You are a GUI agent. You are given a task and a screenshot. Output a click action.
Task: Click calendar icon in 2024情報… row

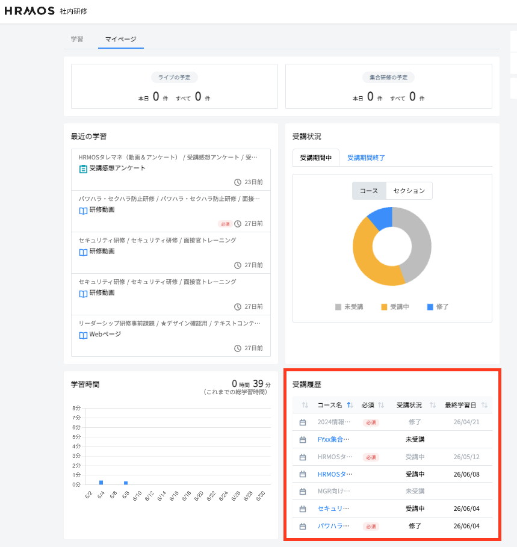[x=303, y=422]
